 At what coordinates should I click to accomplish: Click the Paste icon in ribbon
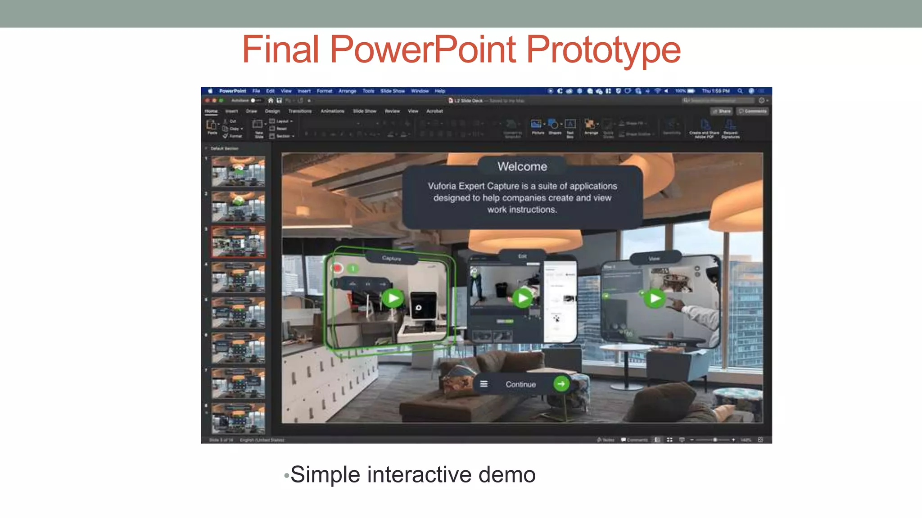[211, 125]
